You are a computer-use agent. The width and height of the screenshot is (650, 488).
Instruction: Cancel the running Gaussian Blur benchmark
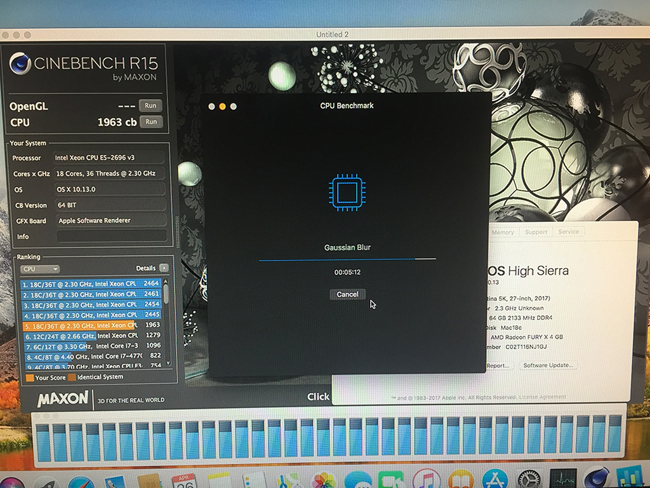pos(347,294)
